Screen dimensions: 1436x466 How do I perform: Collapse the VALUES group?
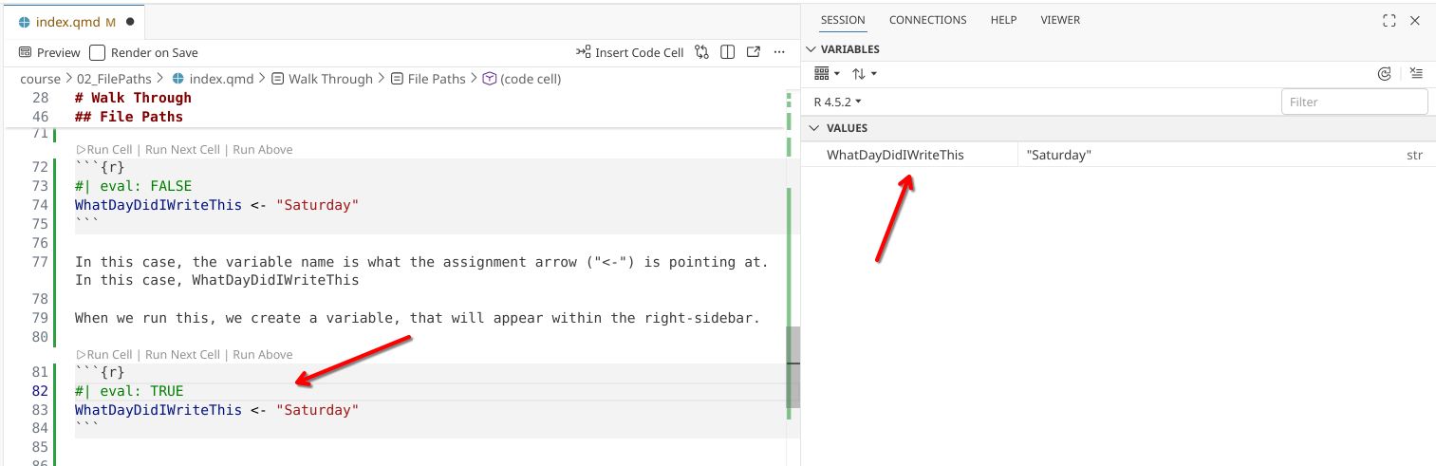click(x=814, y=128)
